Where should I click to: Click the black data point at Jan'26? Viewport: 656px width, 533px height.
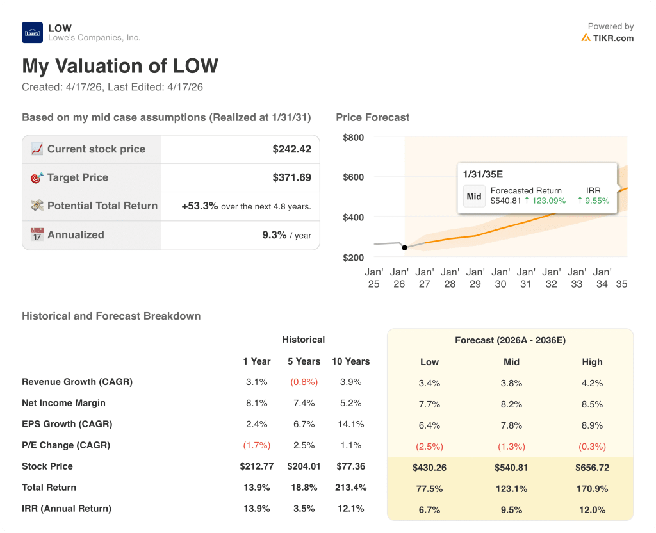(404, 247)
